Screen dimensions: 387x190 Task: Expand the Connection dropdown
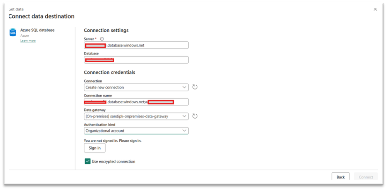click(x=136, y=87)
